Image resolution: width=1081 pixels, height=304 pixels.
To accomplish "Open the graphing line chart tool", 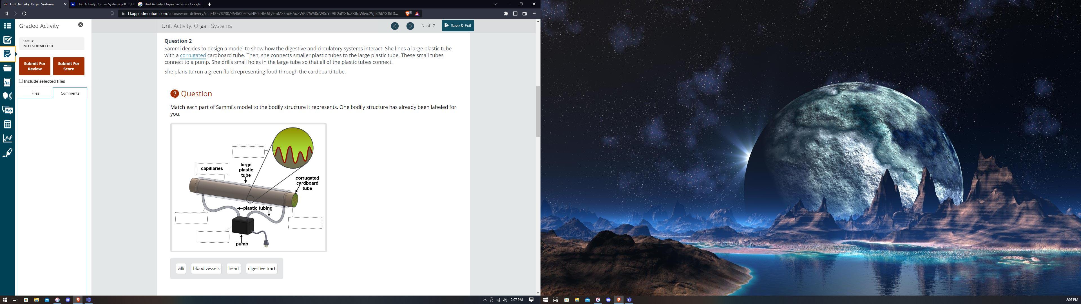I will tap(7, 138).
